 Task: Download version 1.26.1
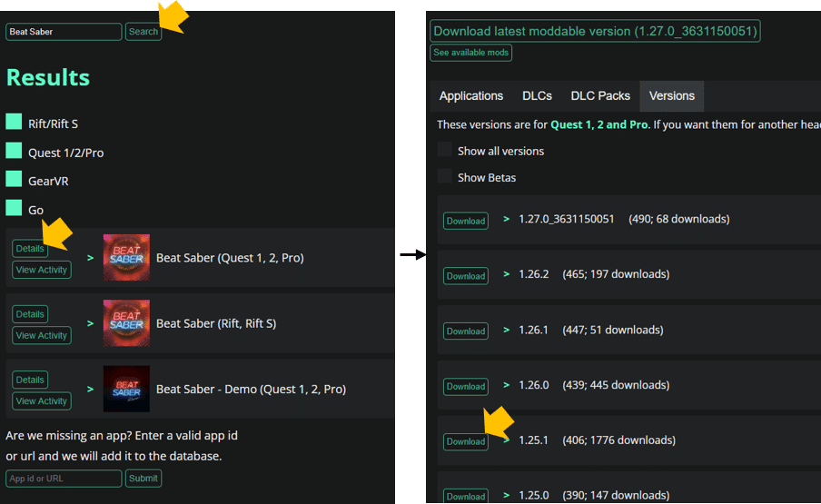pos(466,331)
